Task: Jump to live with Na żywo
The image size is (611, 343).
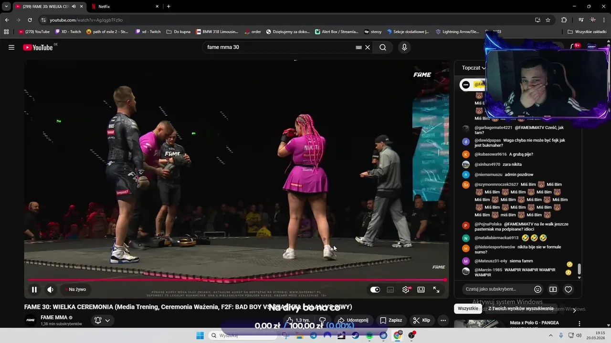Action: point(76,289)
